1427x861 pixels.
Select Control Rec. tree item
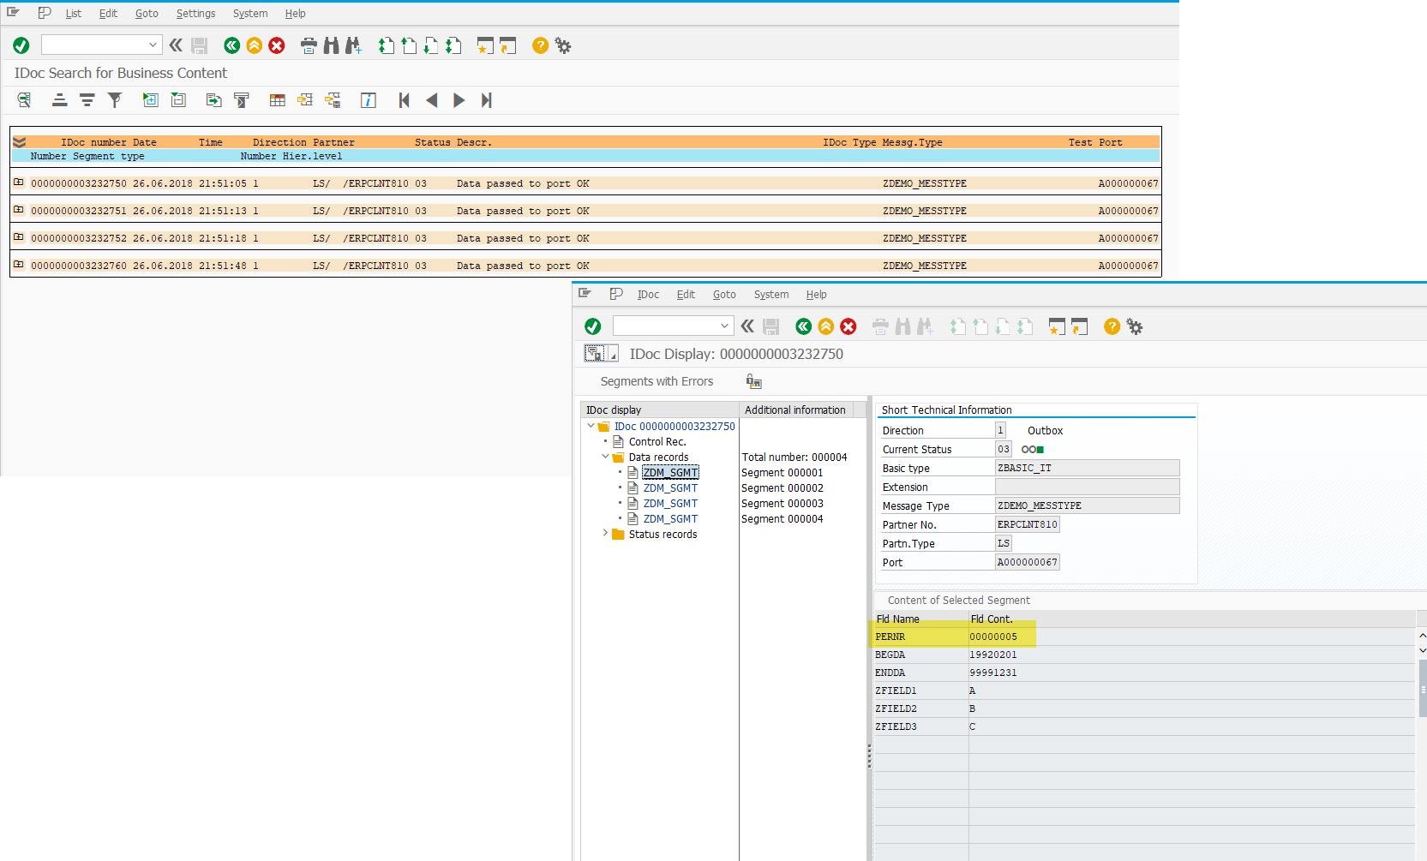click(657, 442)
